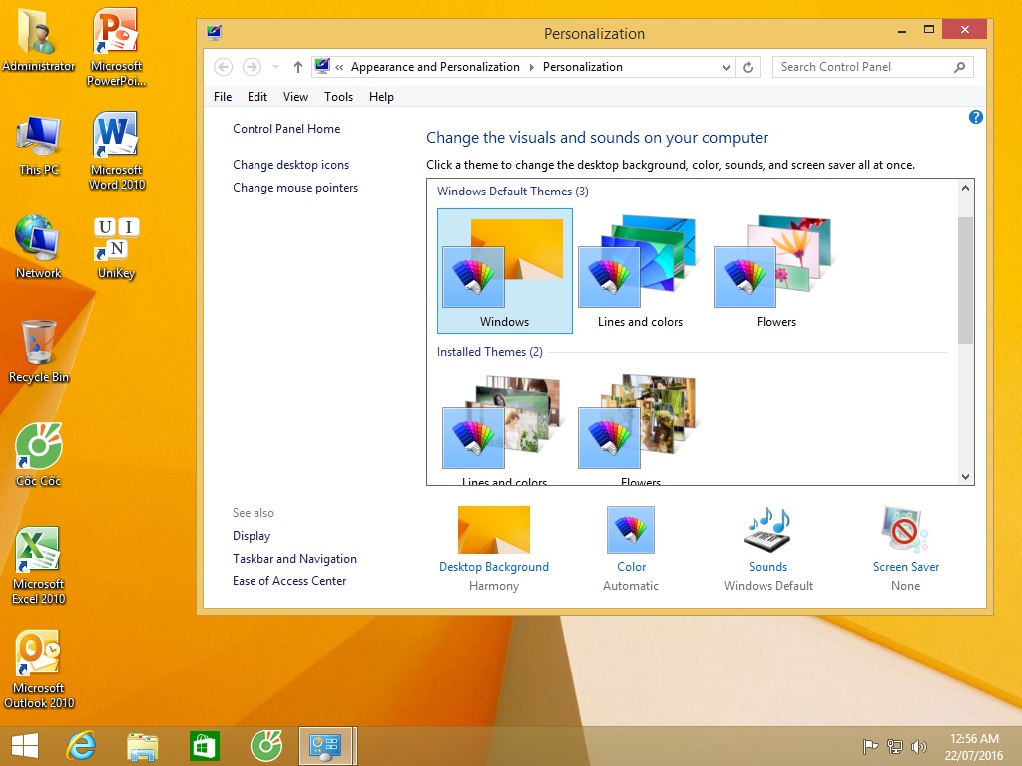
Task: Go to Control Panel Home
Action: coord(286,129)
